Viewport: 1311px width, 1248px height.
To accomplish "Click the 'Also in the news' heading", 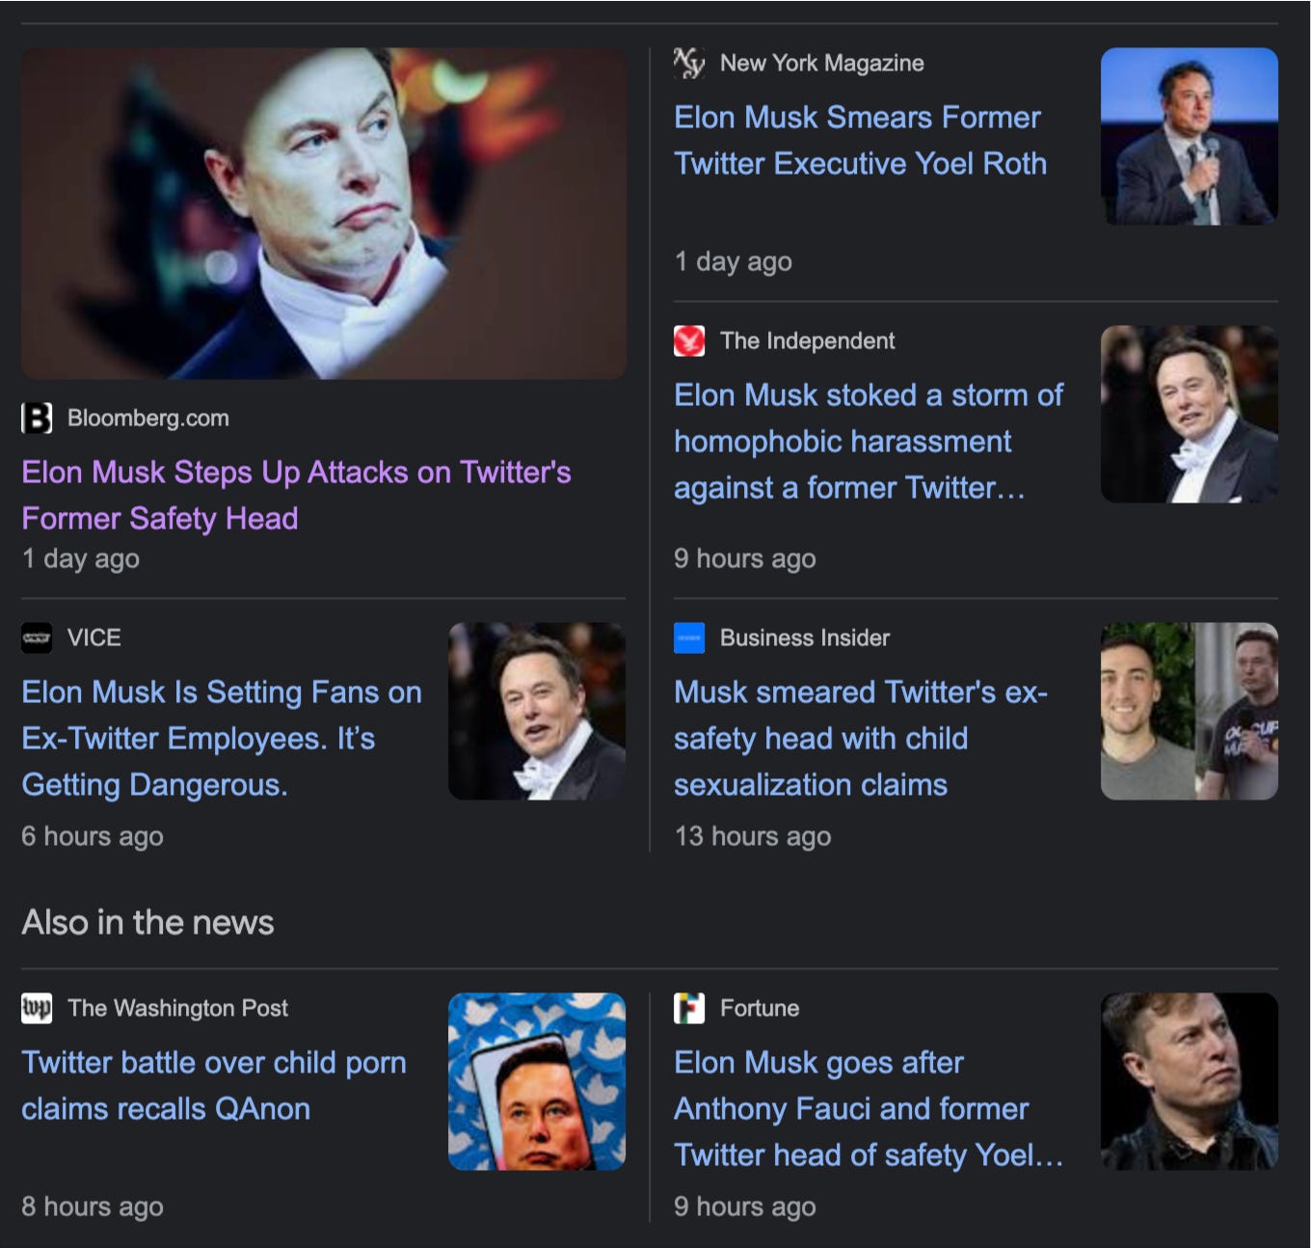I will pyautogui.click(x=147, y=922).
